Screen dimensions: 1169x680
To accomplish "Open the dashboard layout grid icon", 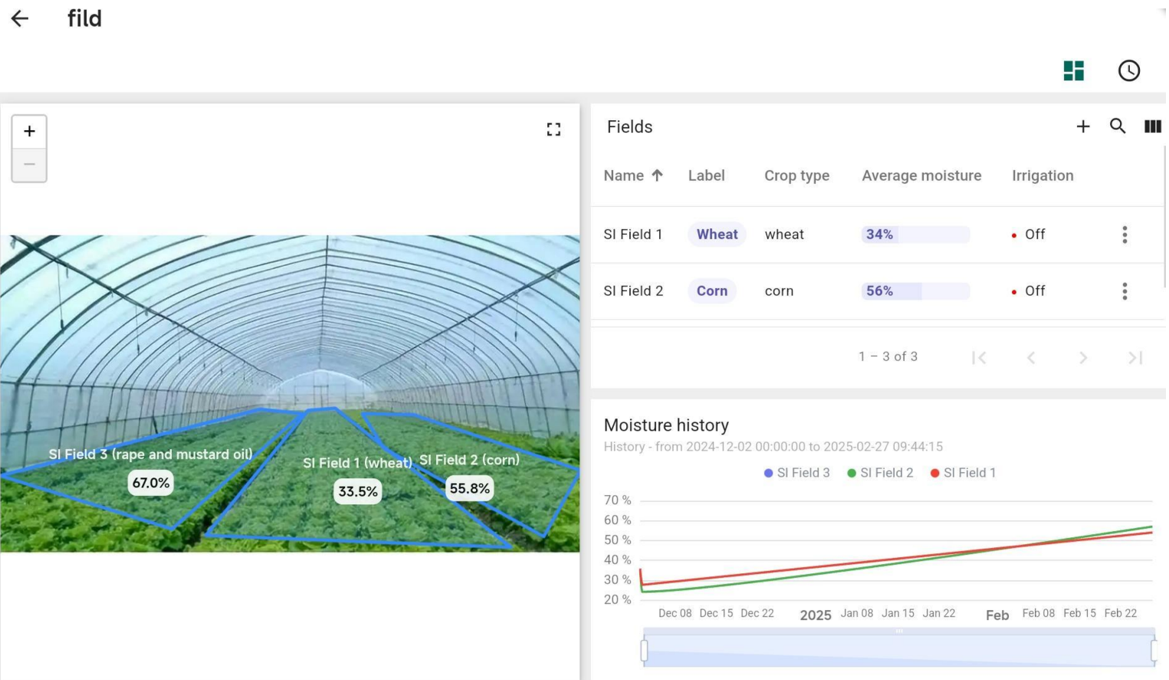I will [1073, 71].
